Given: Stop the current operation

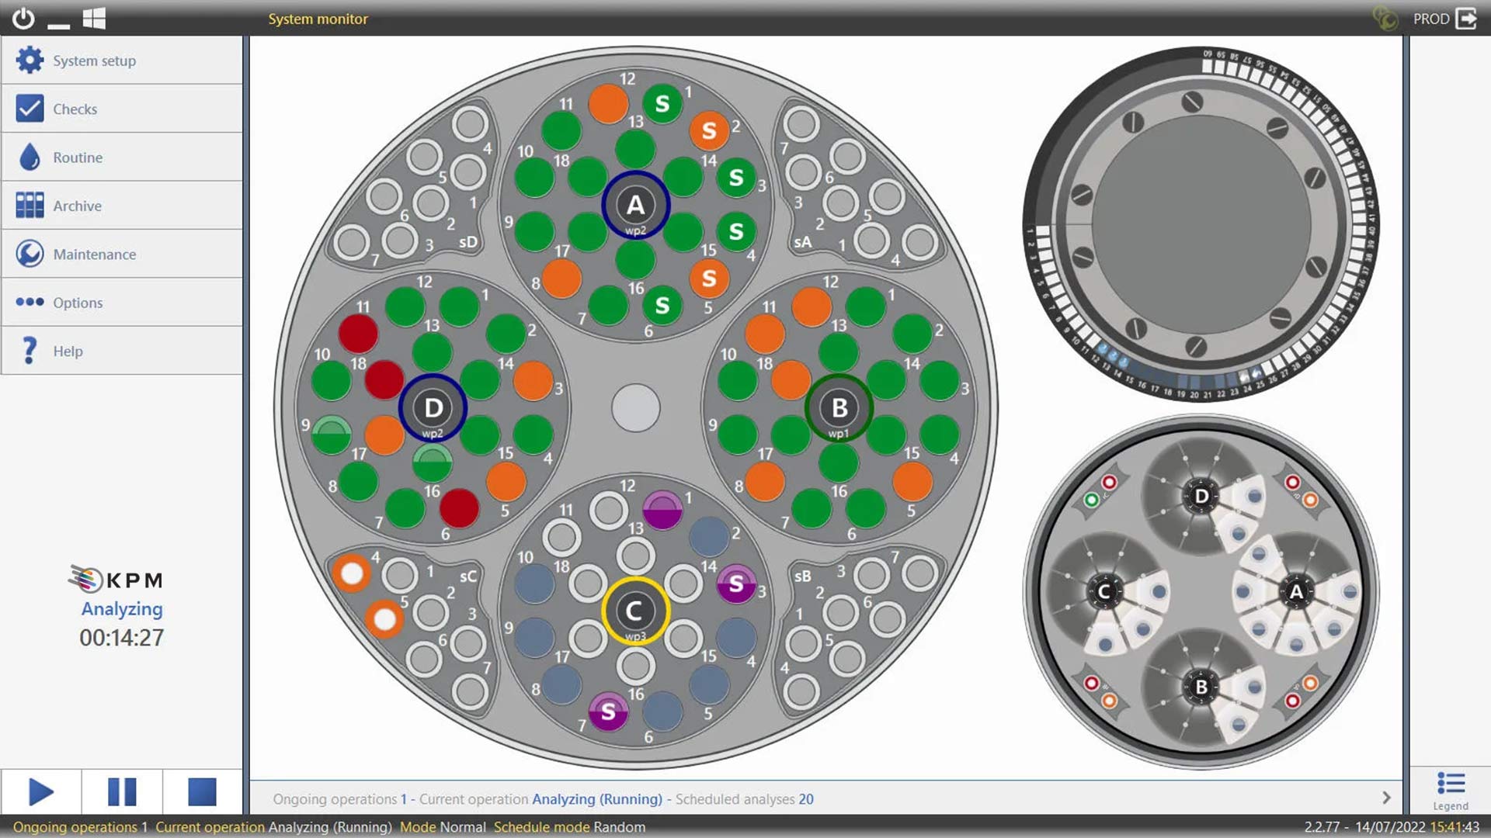Looking at the screenshot, I should coord(202,791).
